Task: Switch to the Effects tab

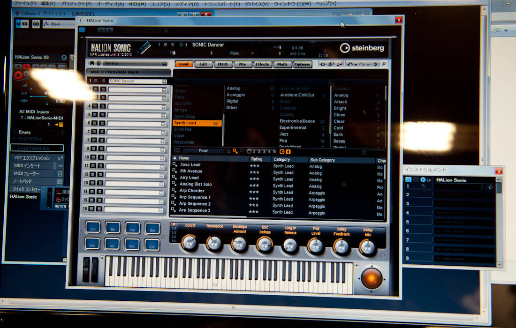Action: 262,64
